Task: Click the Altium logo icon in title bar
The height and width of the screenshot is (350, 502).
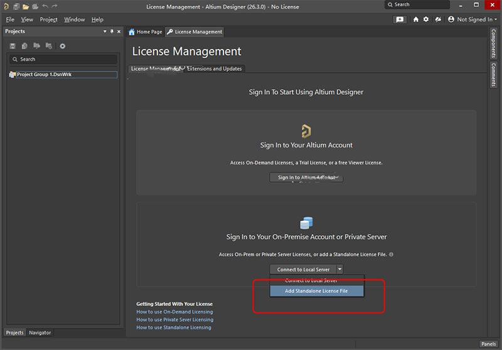Action: (6, 6)
